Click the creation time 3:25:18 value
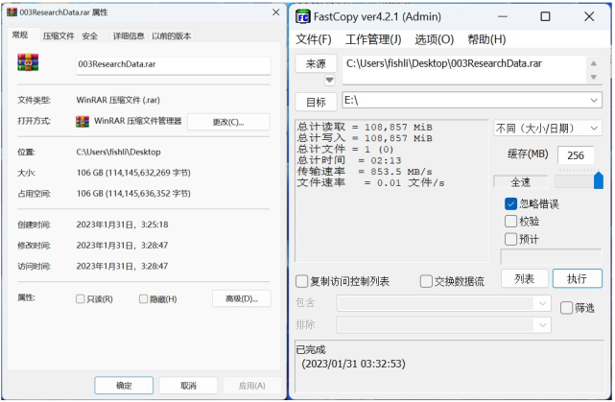Image resolution: width=615 pixels, height=402 pixels. [x=154, y=225]
